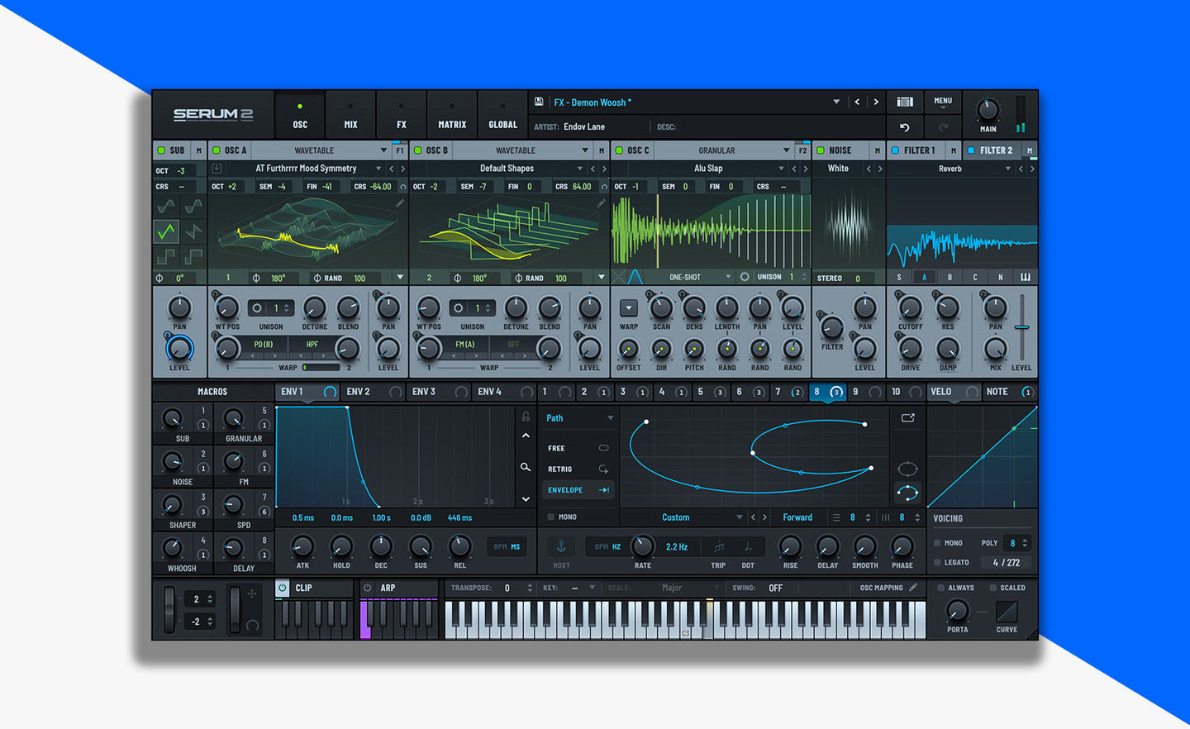Click the OSC B unison settings gear
Screen dimensions: 1190x729
click(458, 307)
